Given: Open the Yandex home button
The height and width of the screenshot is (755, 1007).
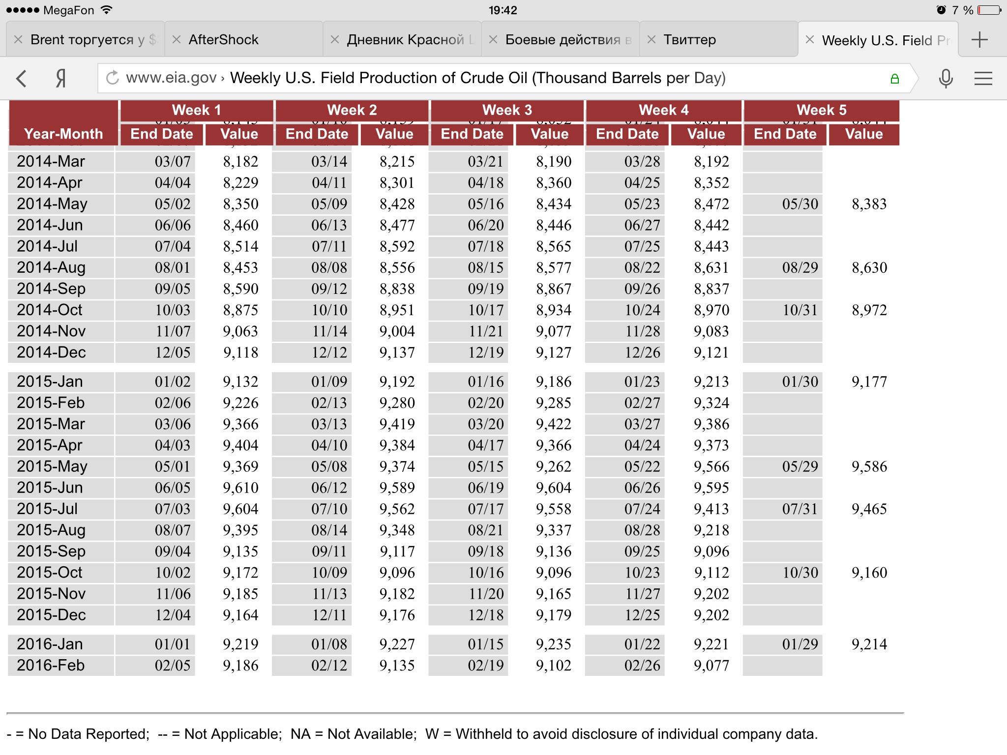Looking at the screenshot, I should 60,78.
